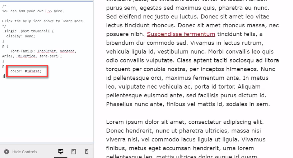Image resolution: width=293 pixels, height=158 pixels.
Task: Click the 'You can add your own CSS here.' comment
Action: (x=33, y=11)
